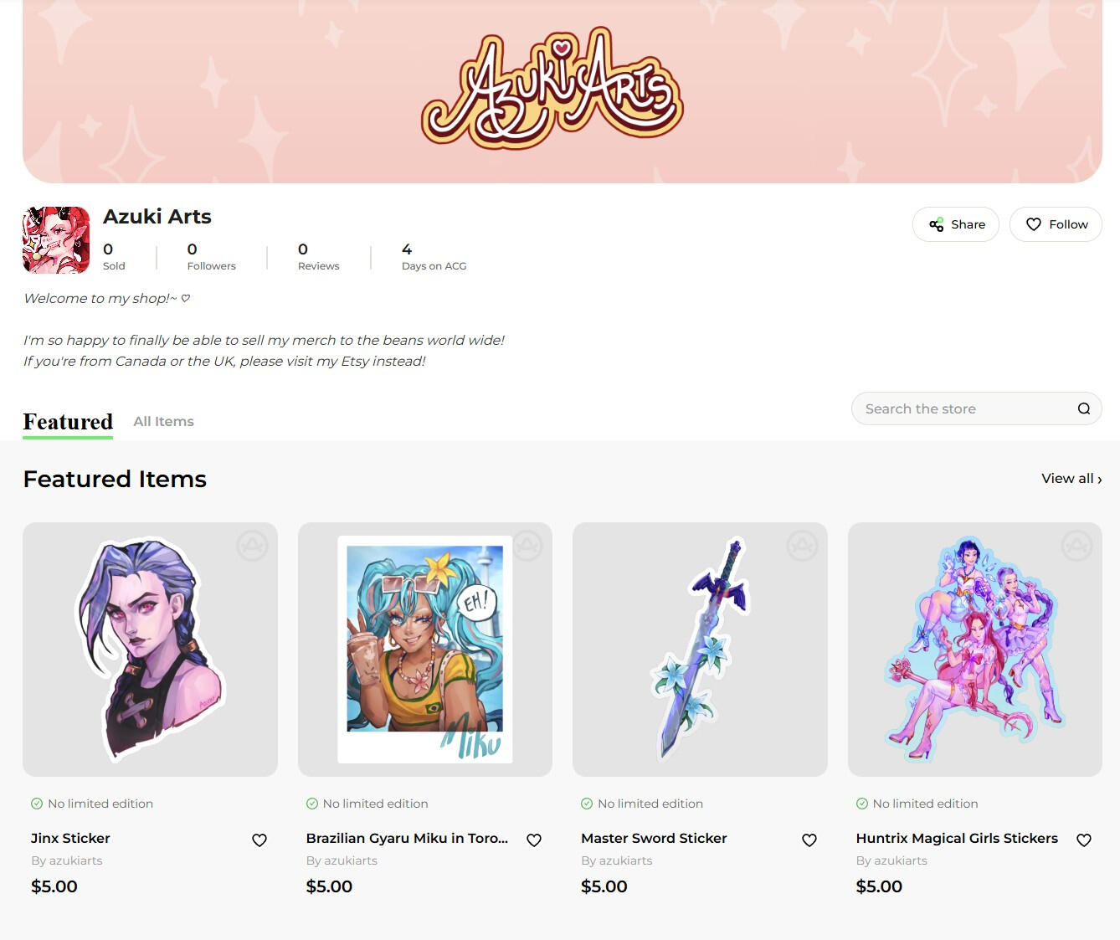Share the Azuki Arts shop

(x=956, y=224)
